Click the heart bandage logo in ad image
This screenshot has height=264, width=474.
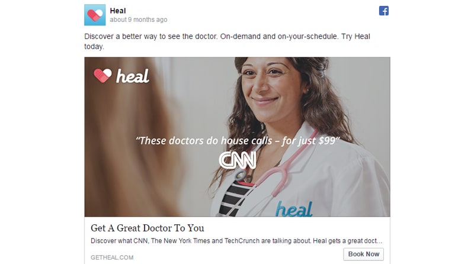pyautogui.click(x=103, y=76)
